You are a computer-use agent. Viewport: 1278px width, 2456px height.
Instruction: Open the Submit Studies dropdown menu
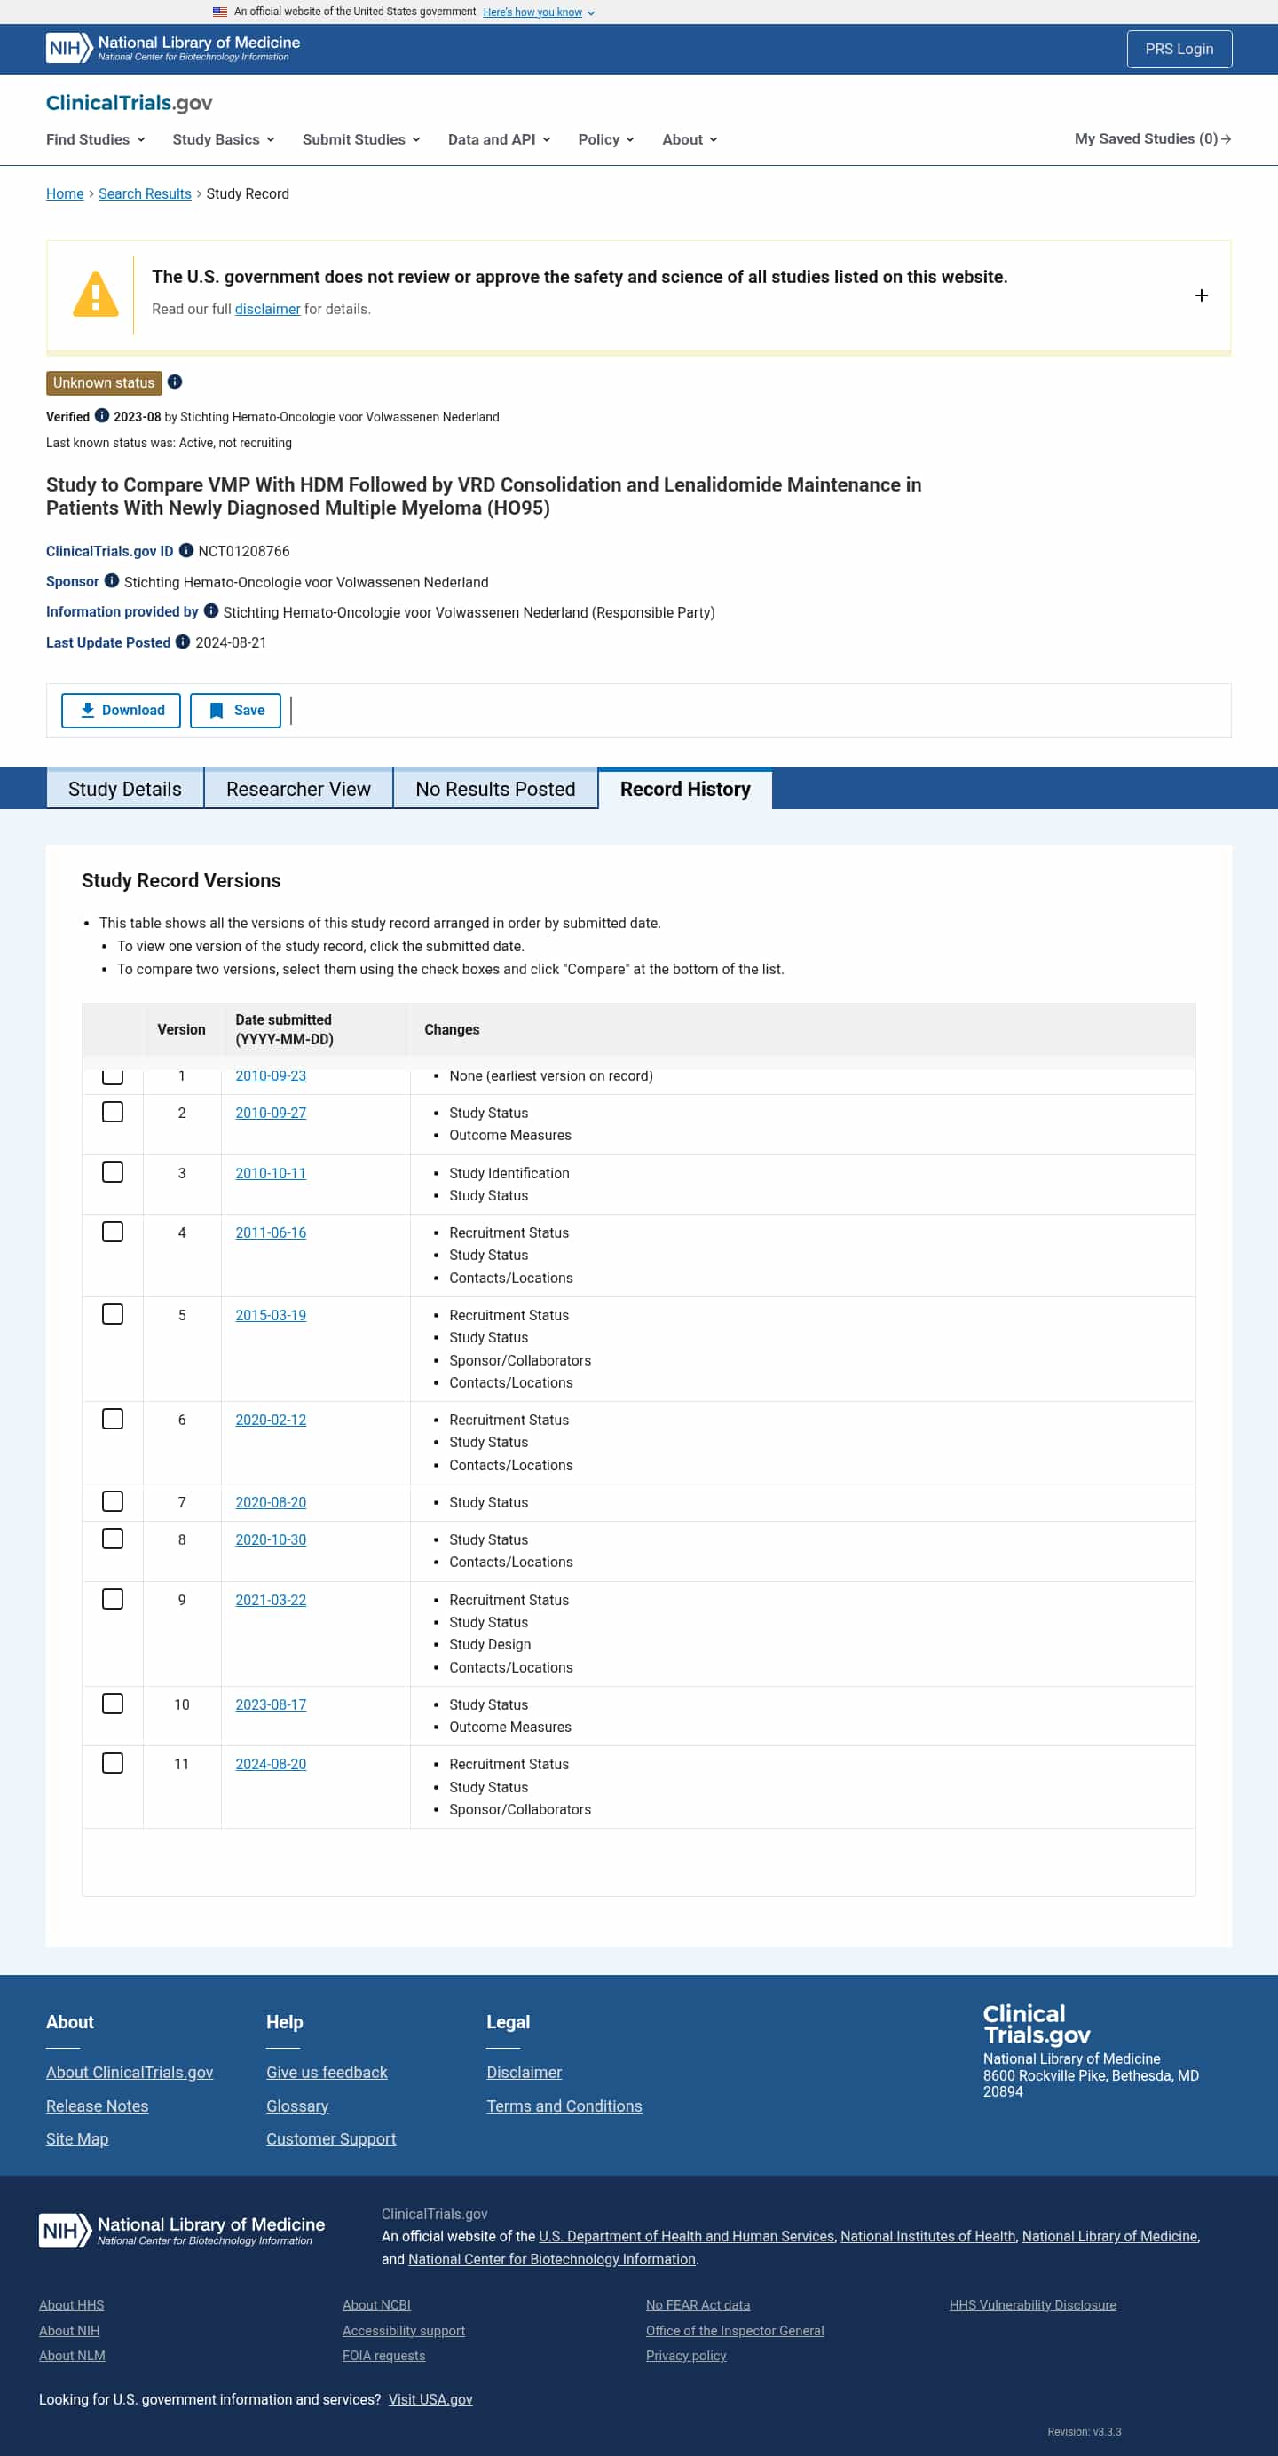(x=361, y=139)
